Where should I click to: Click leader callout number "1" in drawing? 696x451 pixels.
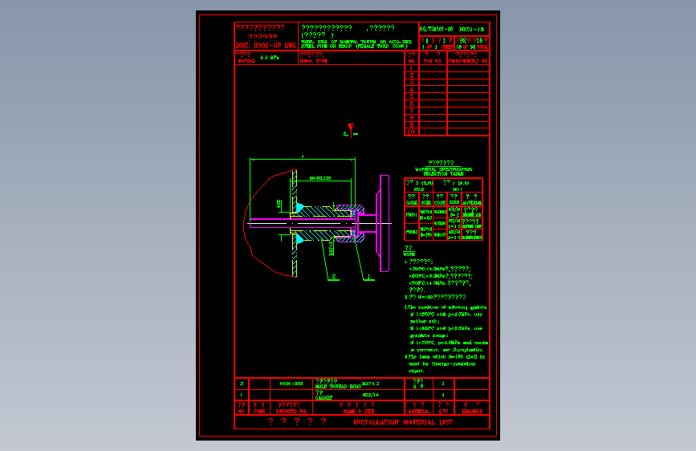pyautogui.click(x=368, y=277)
